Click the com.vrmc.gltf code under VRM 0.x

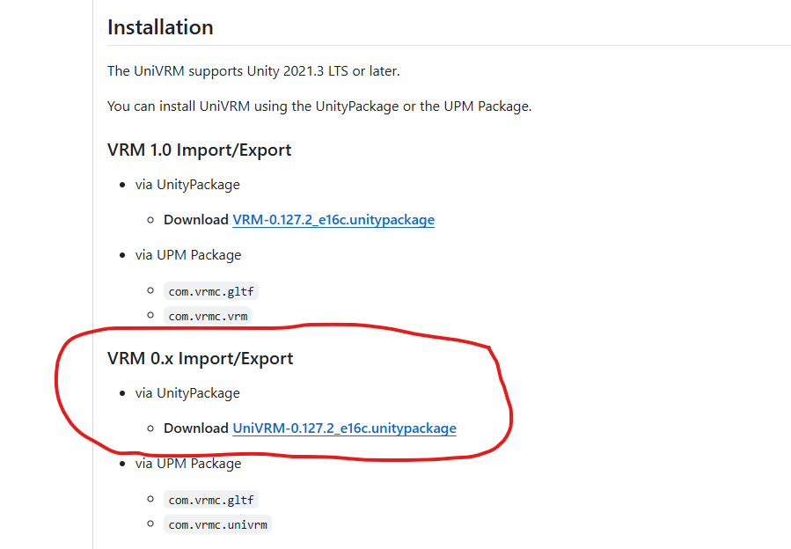(x=210, y=499)
